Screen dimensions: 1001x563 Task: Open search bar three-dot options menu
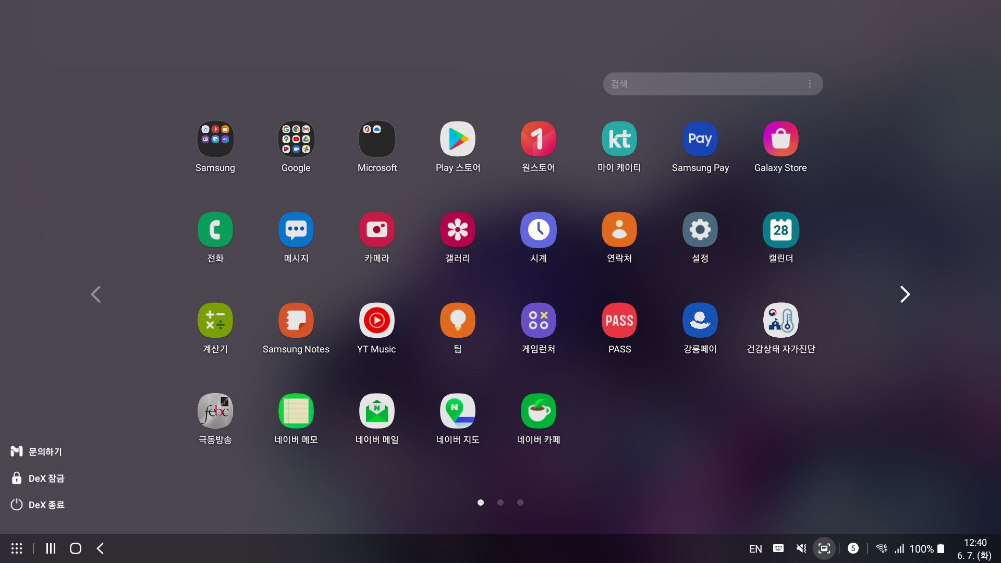pyautogui.click(x=810, y=84)
